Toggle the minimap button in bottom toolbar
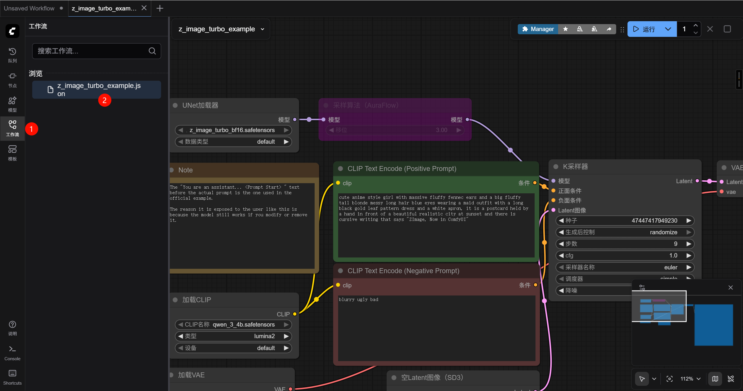The height and width of the screenshot is (391, 743). (715, 379)
